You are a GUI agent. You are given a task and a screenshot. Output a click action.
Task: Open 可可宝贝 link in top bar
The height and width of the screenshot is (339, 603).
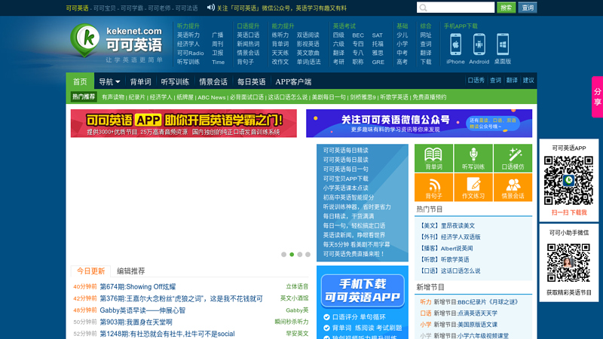tap(105, 8)
